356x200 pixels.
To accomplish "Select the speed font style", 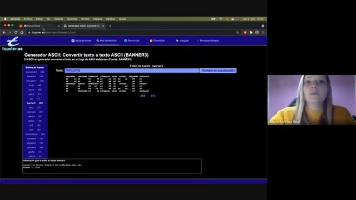I will [x=34, y=117].
